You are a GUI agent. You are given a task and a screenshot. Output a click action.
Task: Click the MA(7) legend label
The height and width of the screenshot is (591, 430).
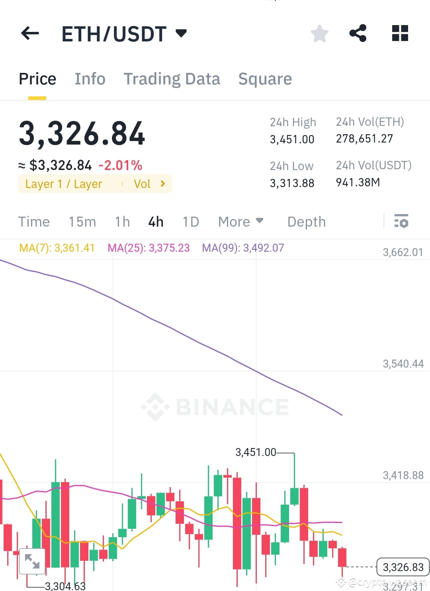click(x=57, y=247)
